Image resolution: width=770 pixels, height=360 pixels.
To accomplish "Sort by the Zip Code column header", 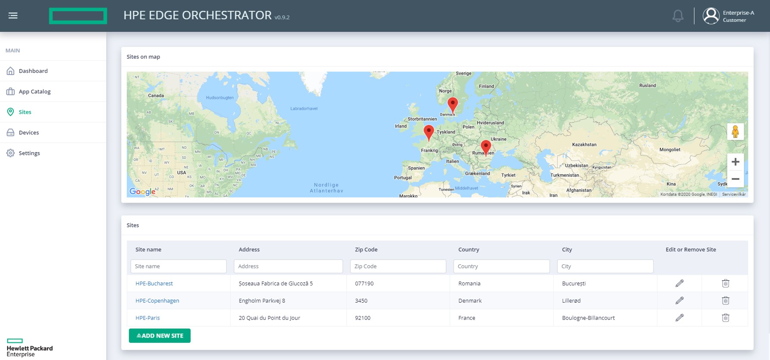I will [366, 250].
